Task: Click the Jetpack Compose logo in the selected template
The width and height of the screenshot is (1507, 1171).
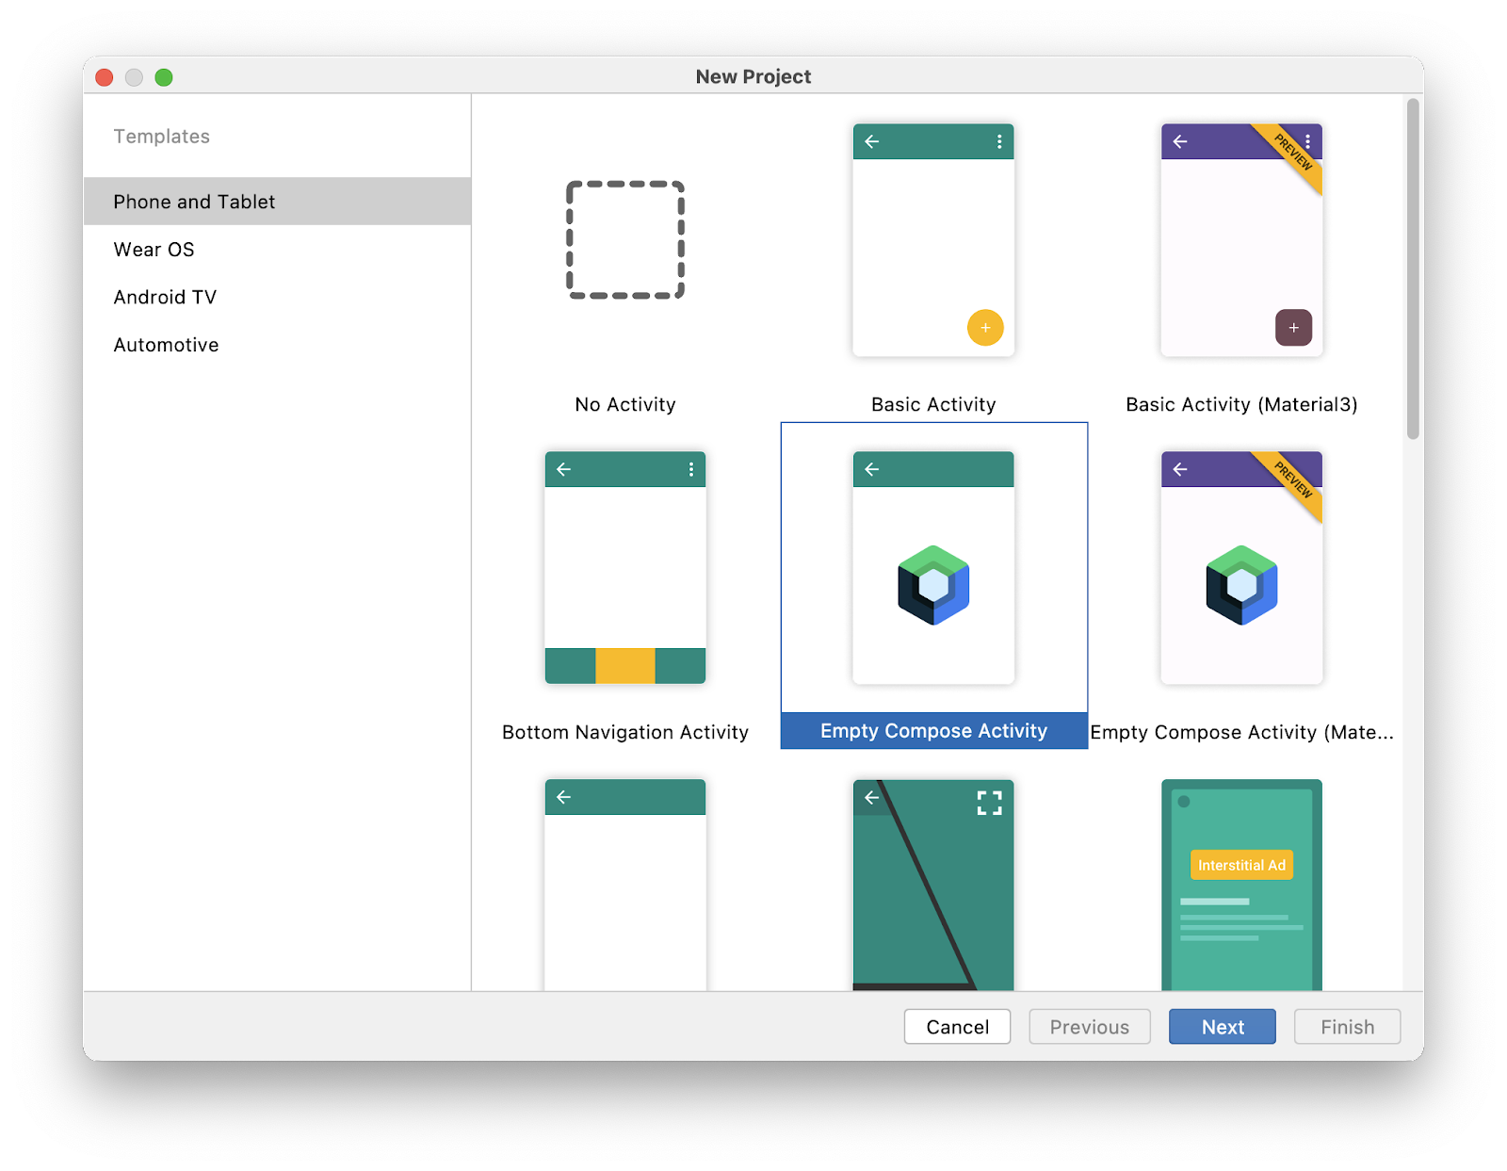Action: pyautogui.click(x=932, y=584)
